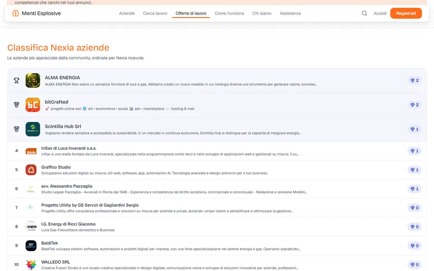434x271 pixels.
Task: Click the Nexia gem badge for BaldiTek
Action: [415, 246]
